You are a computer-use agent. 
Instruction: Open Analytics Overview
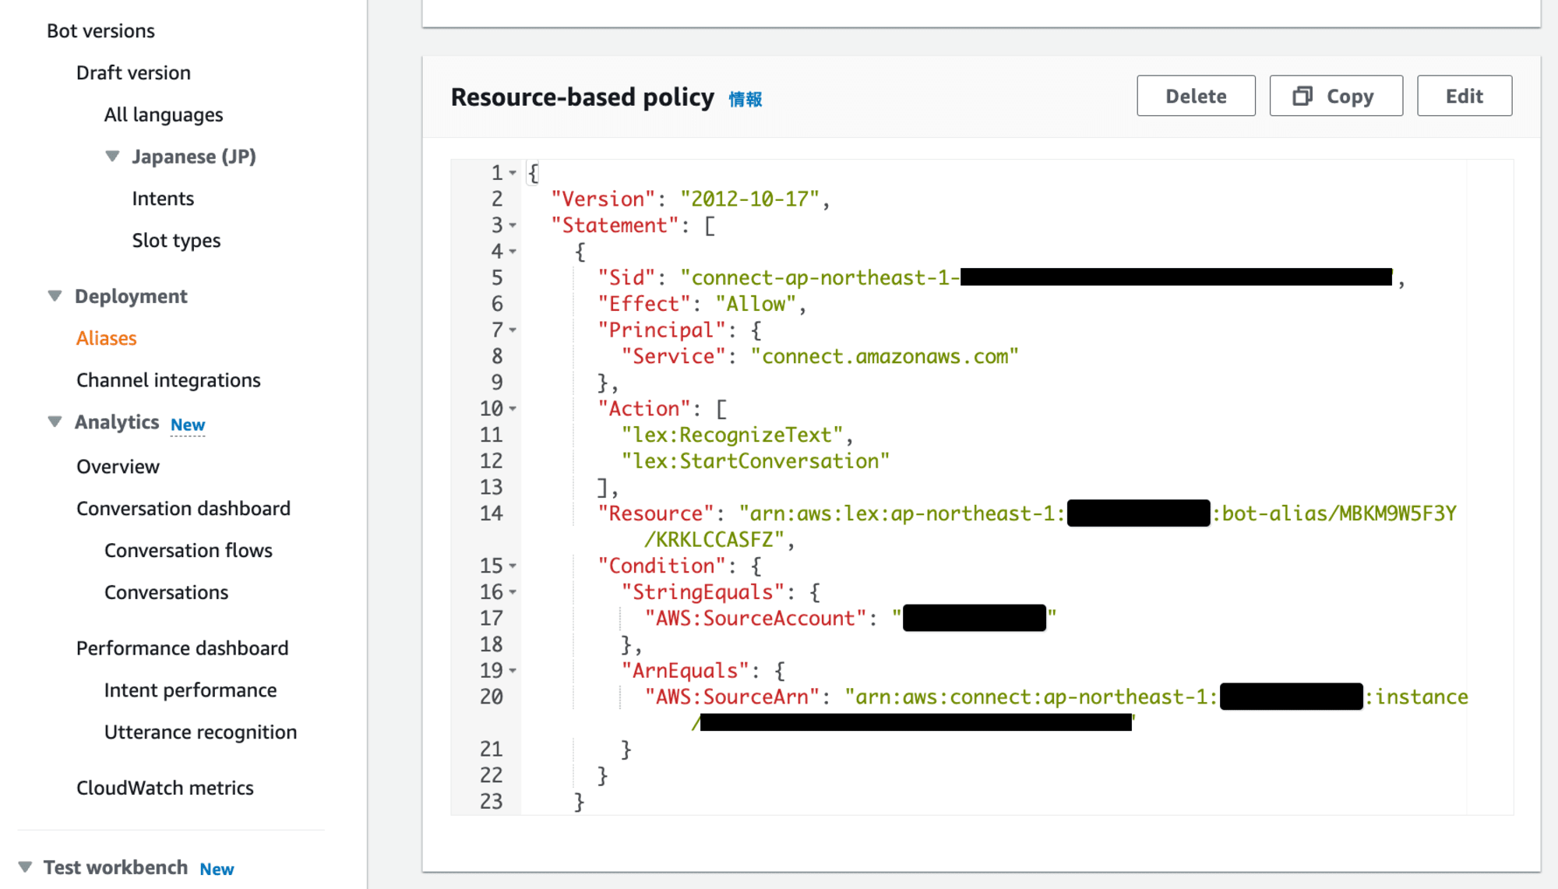click(118, 467)
